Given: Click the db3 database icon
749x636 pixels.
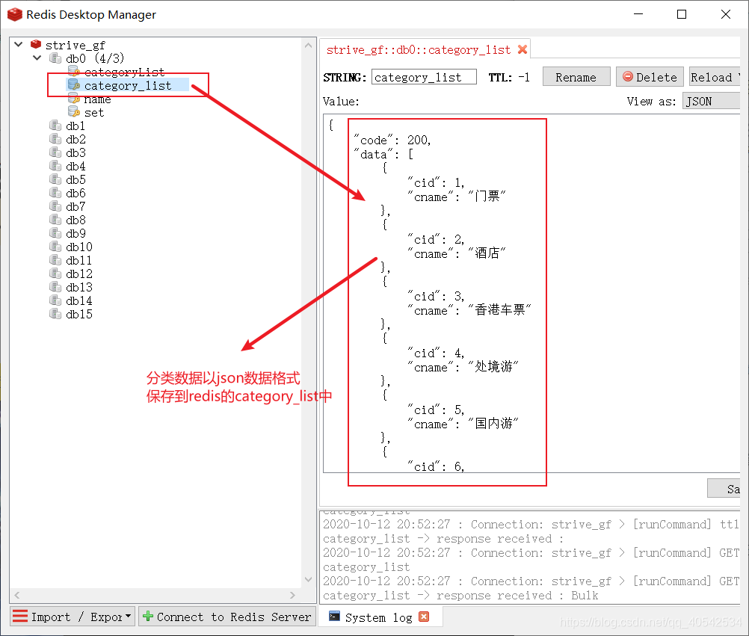Looking at the screenshot, I should tap(55, 152).
